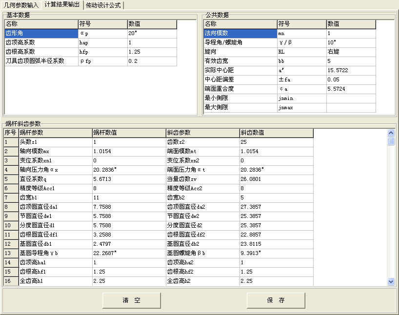Viewport: 399px width, 315px height.
Task: Select the 实际中心距 row
Action: pos(290,71)
